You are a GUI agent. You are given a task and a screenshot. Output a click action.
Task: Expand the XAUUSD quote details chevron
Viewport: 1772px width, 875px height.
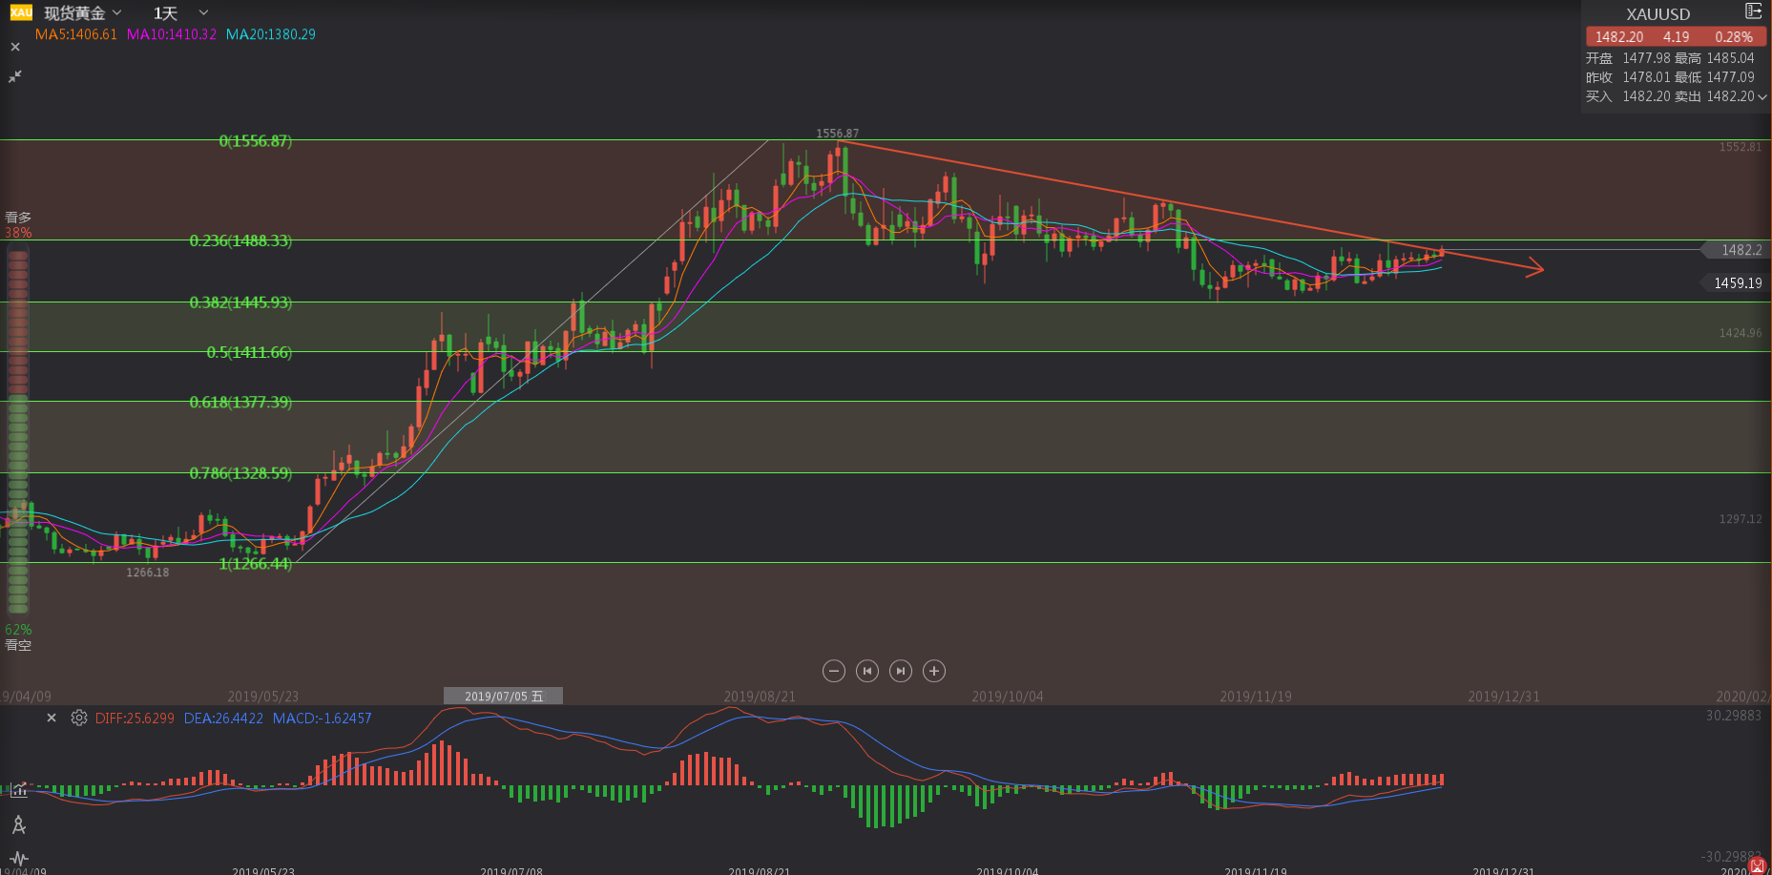tap(1762, 96)
